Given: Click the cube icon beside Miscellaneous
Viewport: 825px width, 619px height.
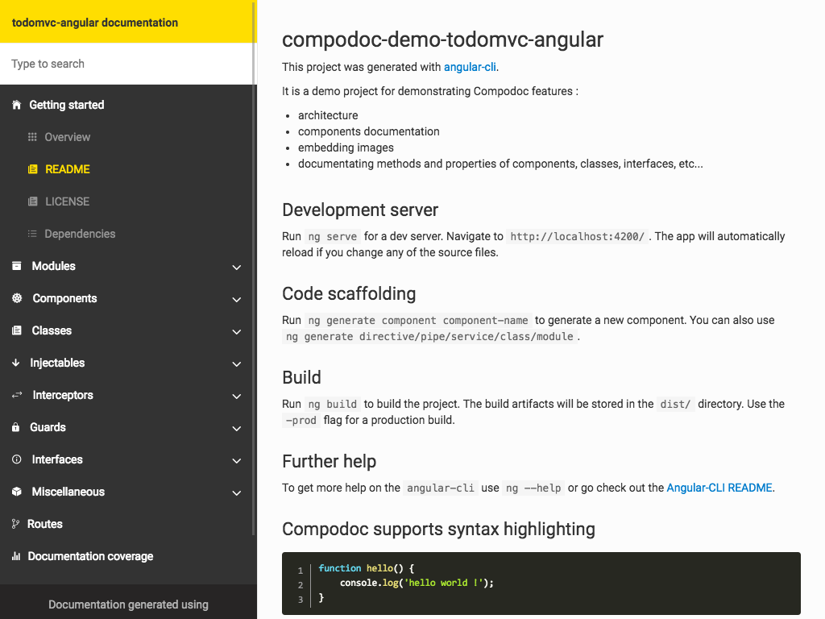Looking at the screenshot, I should coord(16,492).
